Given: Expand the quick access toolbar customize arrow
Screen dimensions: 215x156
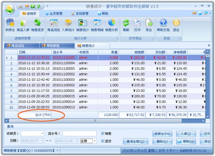Looking at the screenshot, I should pyautogui.click(x=47, y=6).
